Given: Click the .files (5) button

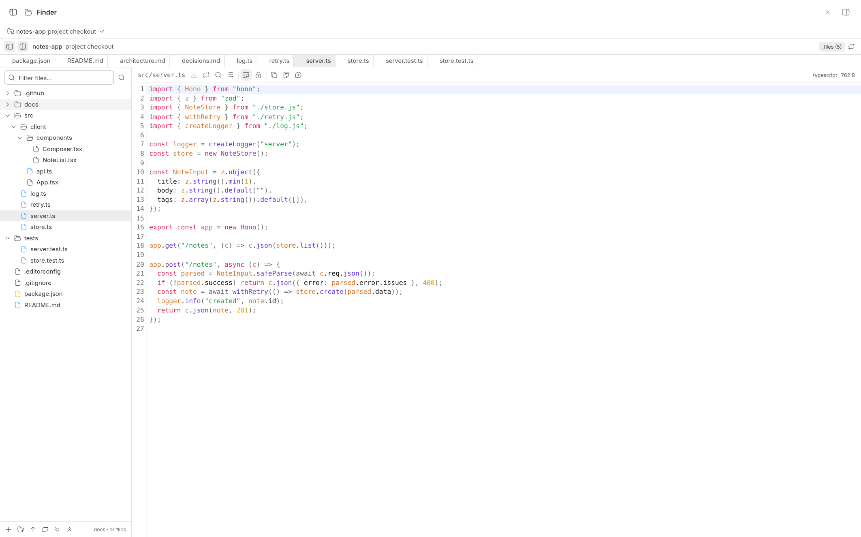Looking at the screenshot, I should [831, 47].
